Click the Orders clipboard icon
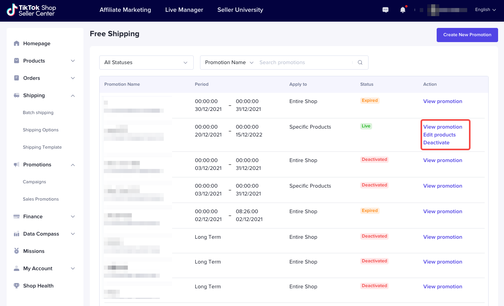This screenshot has height=306, width=504. pyautogui.click(x=17, y=78)
